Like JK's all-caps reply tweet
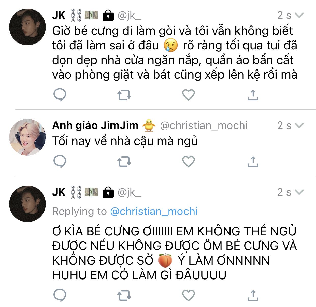 189,296
